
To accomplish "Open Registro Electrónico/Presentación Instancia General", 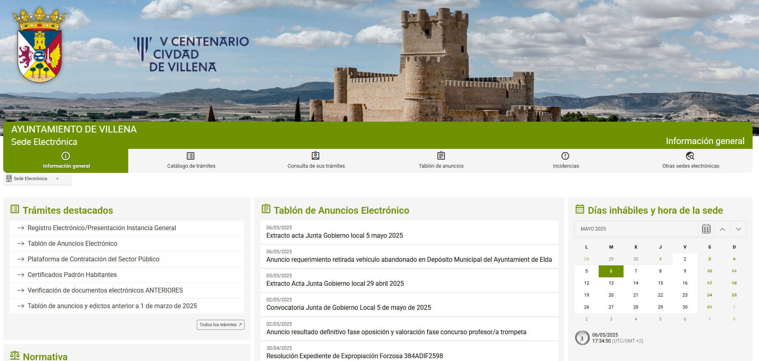I will click(102, 228).
